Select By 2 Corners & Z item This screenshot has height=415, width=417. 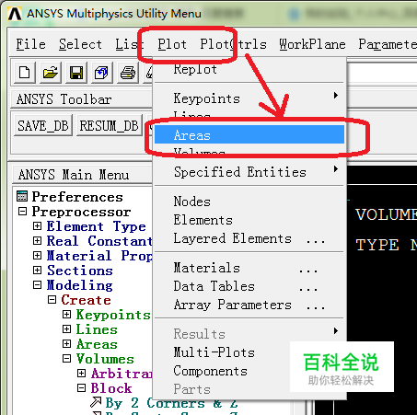tap(171, 403)
